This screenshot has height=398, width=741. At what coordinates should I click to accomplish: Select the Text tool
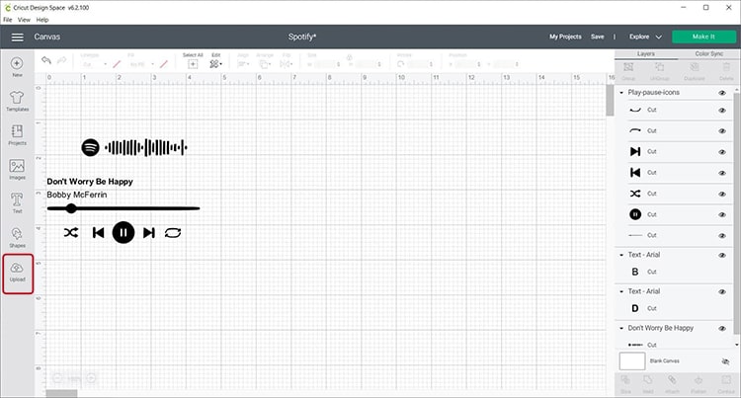tap(17, 203)
